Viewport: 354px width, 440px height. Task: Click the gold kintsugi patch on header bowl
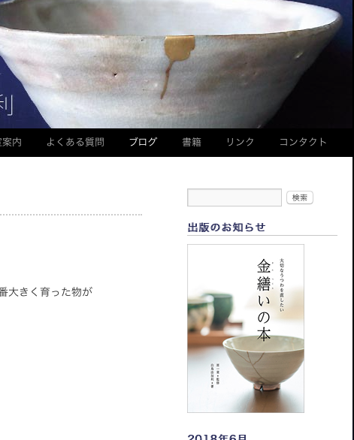point(179,48)
